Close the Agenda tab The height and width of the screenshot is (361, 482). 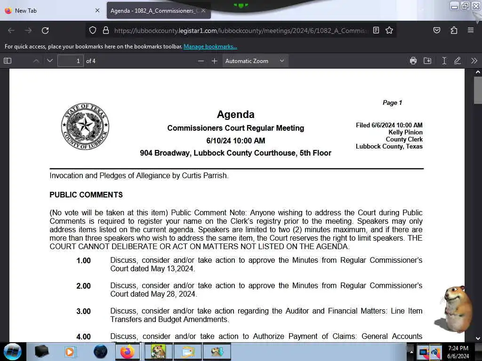(203, 10)
